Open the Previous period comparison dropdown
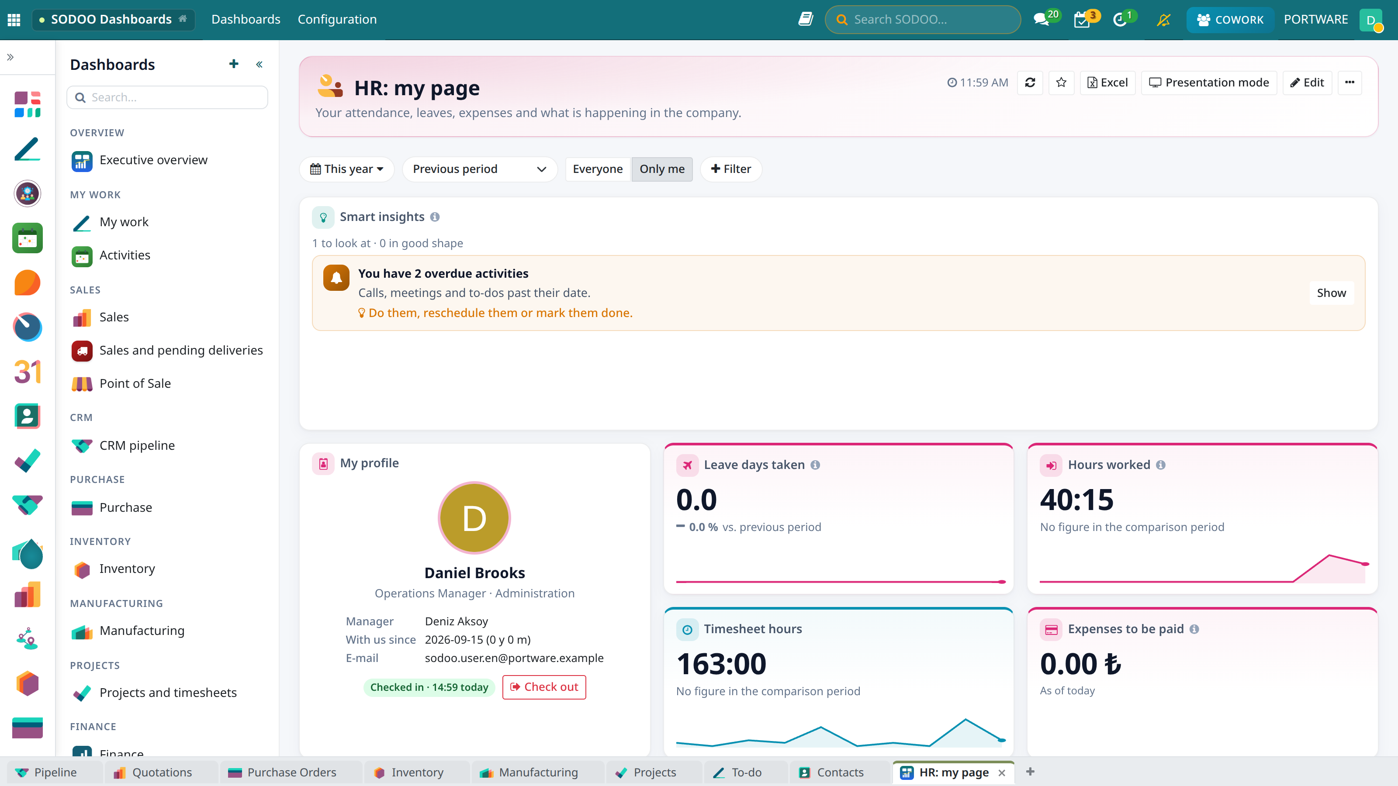The image size is (1398, 786). [480, 169]
